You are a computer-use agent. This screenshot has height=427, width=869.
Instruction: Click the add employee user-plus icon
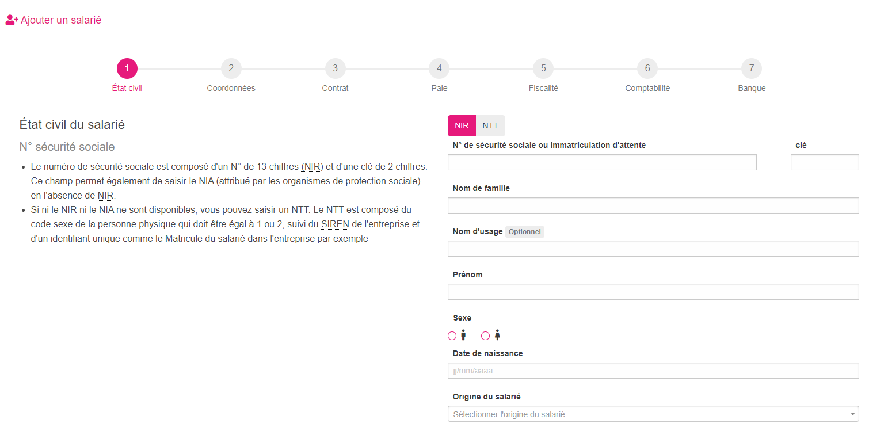pos(12,20)
